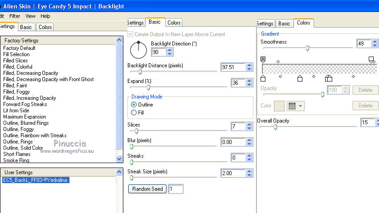Increase Slices value with up arrow

249,124
